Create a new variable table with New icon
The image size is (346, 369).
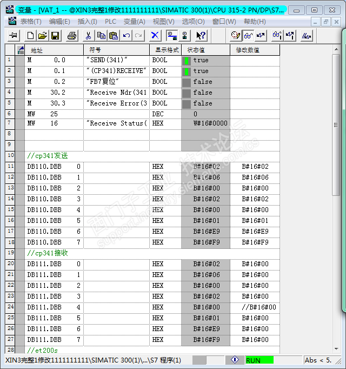pos(31,36)
